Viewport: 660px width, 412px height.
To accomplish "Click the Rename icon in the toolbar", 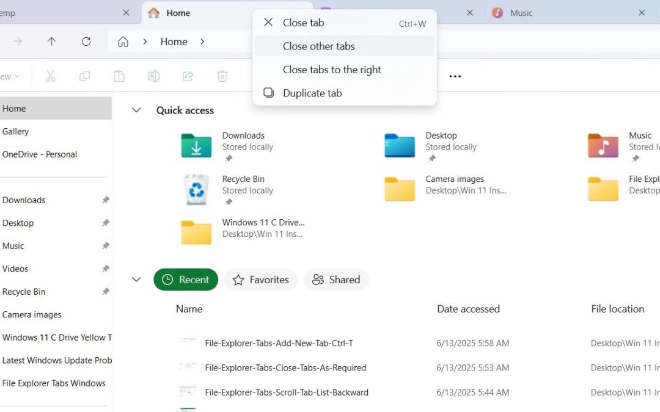I will pos(153,76).
